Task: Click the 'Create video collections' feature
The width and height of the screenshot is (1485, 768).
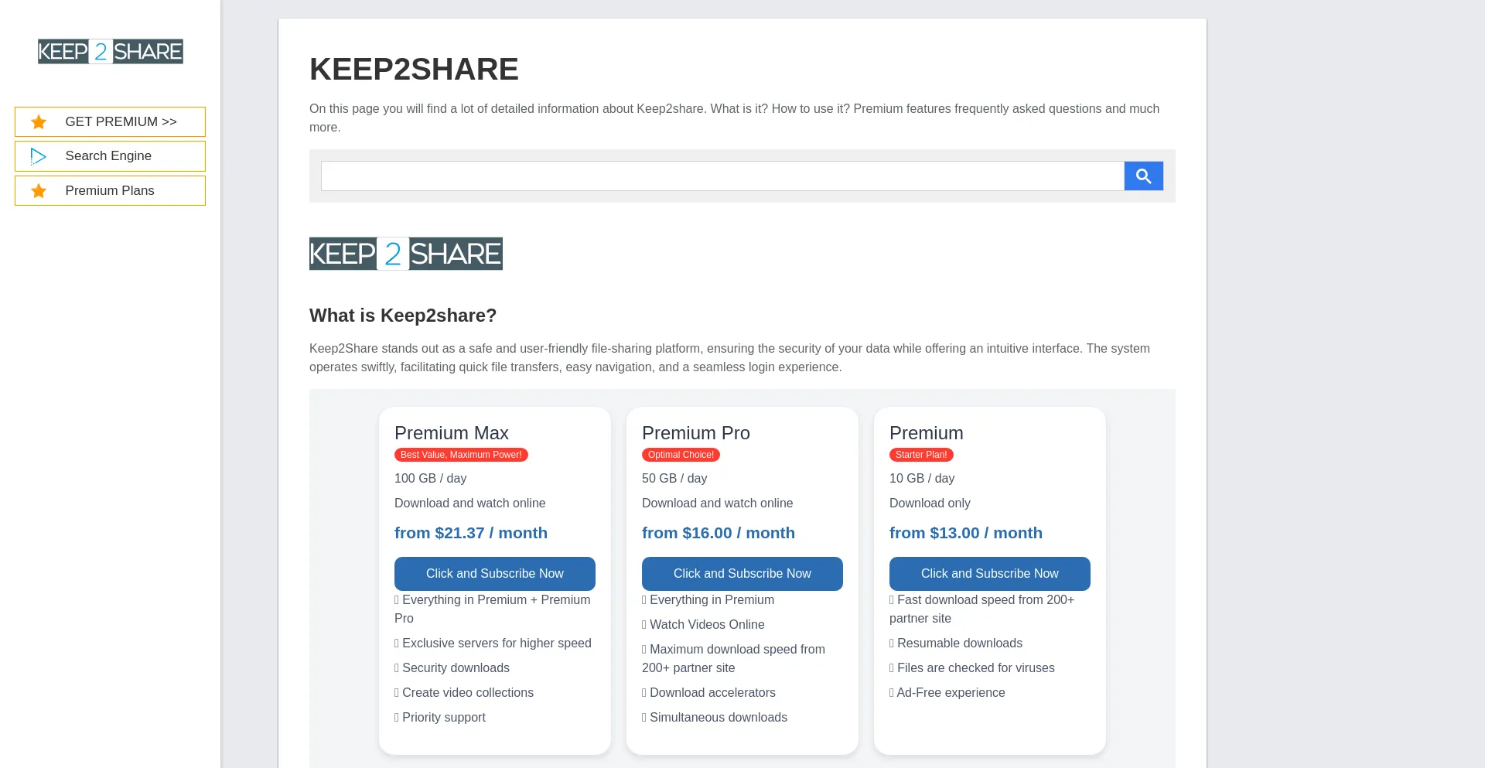Action: 464,693
